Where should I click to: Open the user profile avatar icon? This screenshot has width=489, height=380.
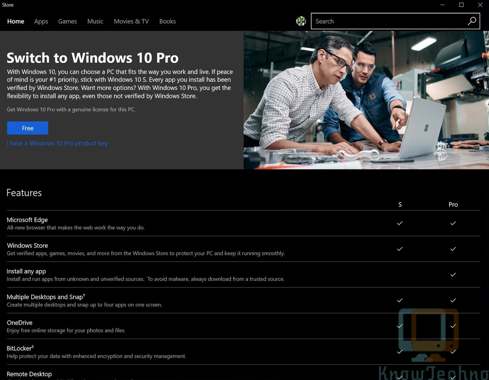pos(301,21)
